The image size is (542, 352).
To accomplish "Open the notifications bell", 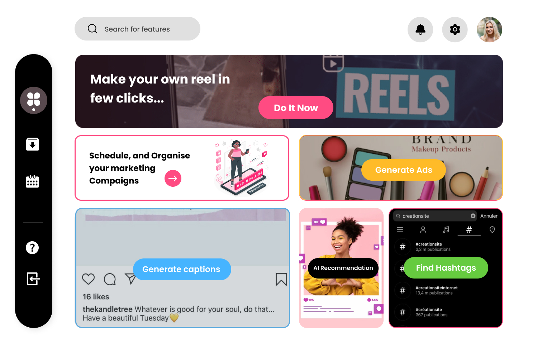I will pyautogui.click(x=420, y=29).
